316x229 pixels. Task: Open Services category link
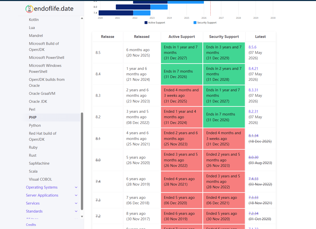point(33,203)
